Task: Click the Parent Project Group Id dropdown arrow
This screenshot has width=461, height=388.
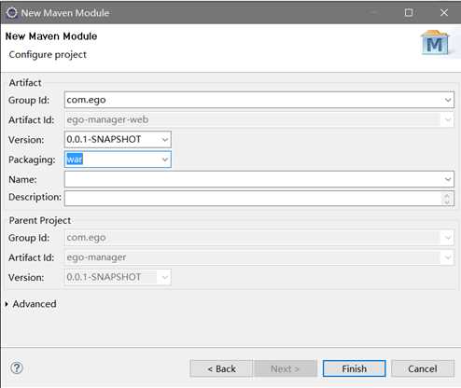Action: click(x=448, y=238)
